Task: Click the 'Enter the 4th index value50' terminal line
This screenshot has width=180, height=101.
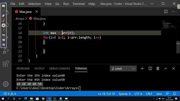Action: click(40, 80)
